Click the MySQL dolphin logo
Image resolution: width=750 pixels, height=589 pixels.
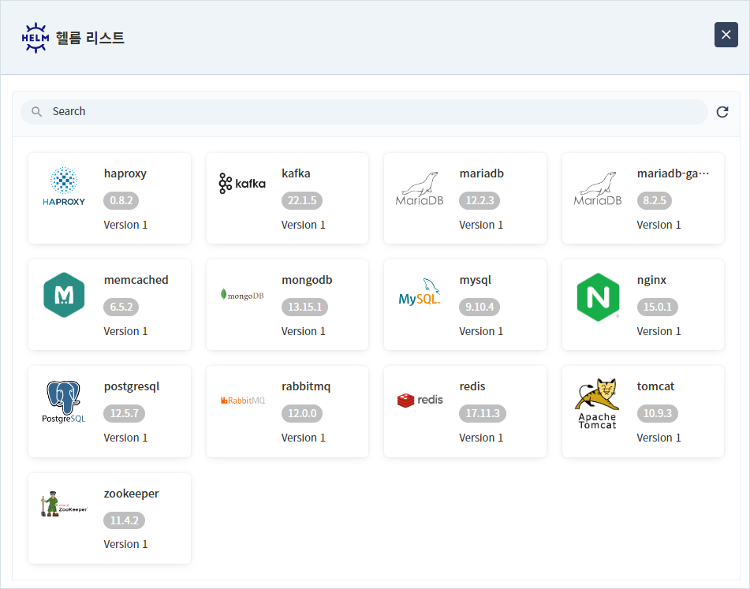420,292
